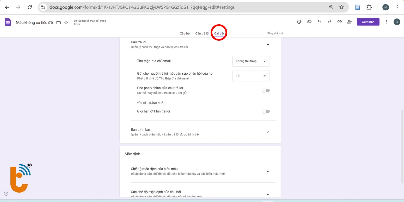Click the Google Forms home logo
404x202 pixels.
coord(8,22)
